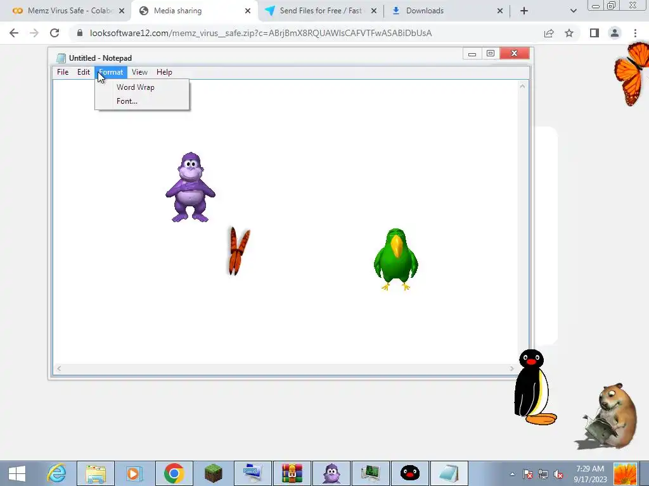Open the circuit-board monitor taskbar icon
Viewport: 649px width, 486px height.
point(370,473)
